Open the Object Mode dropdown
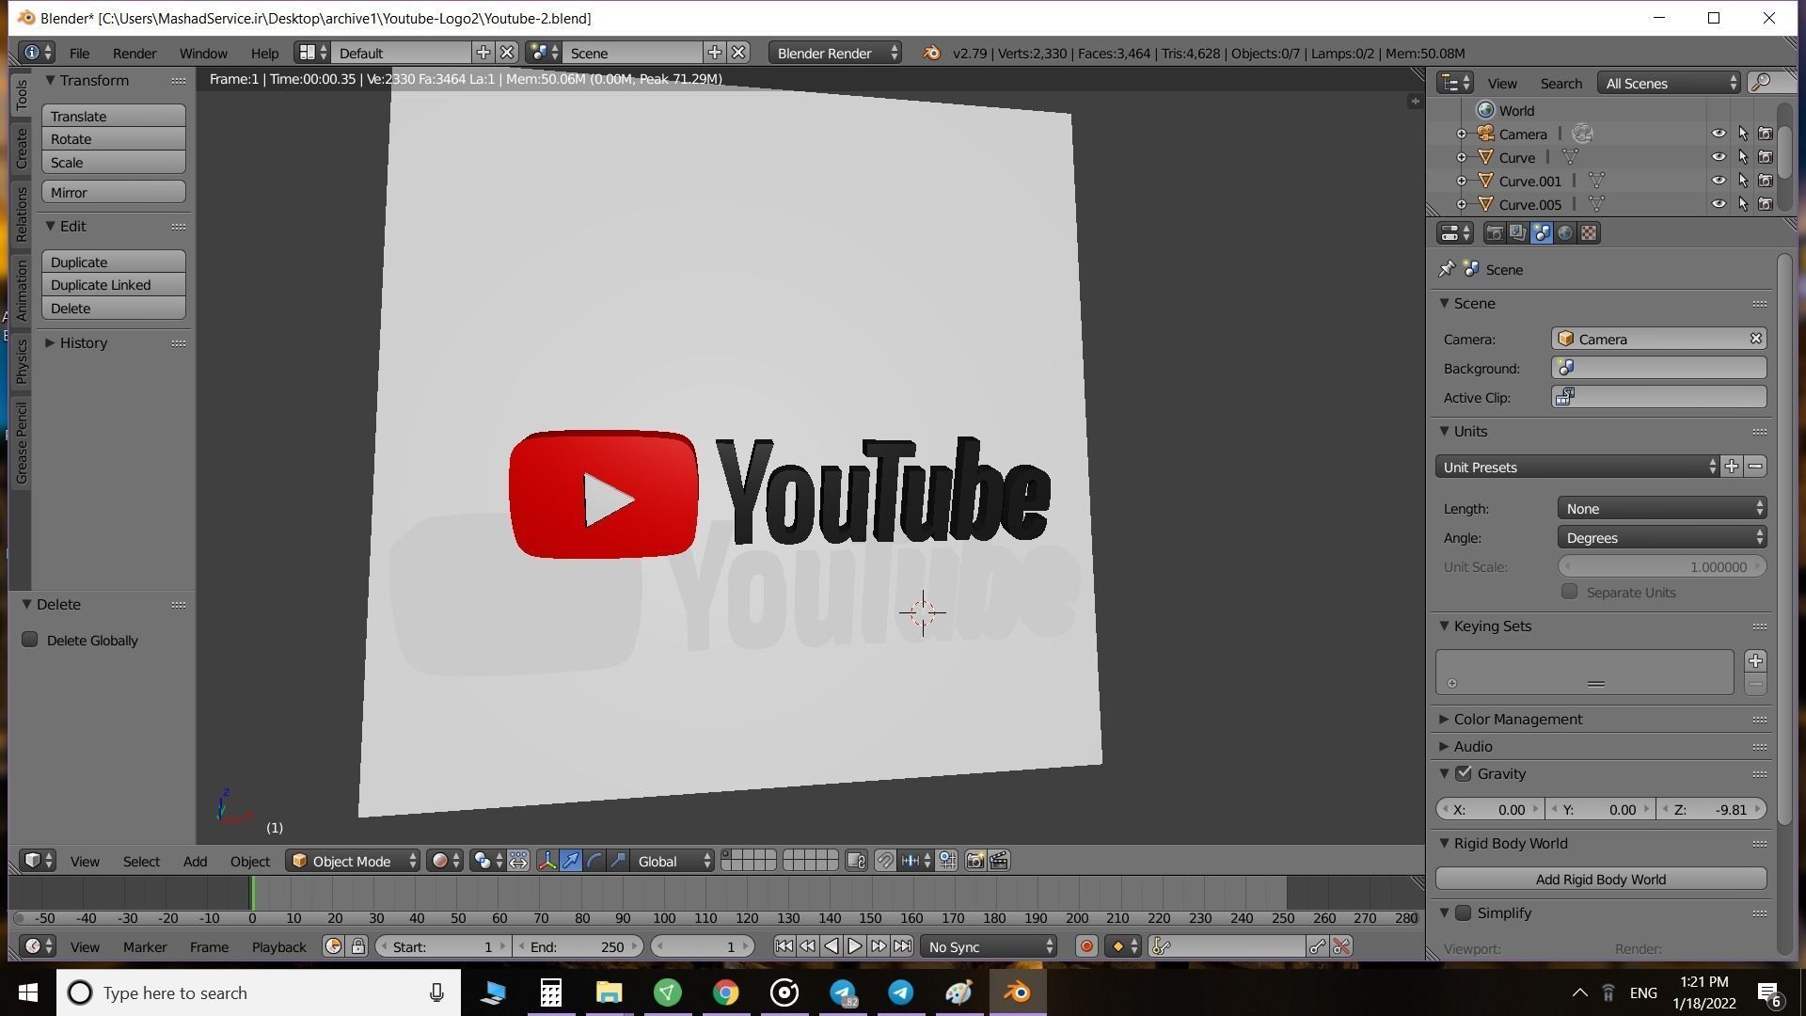This screenshot has width=1806, height=1016. [x=353, y=861]
